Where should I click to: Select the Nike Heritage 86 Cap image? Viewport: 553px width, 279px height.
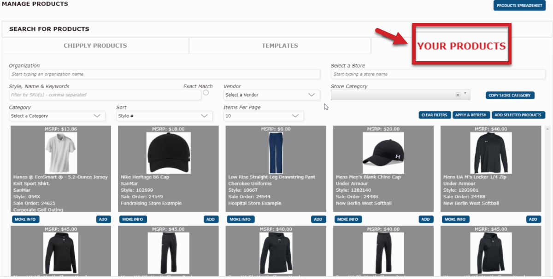pos(168,153)
